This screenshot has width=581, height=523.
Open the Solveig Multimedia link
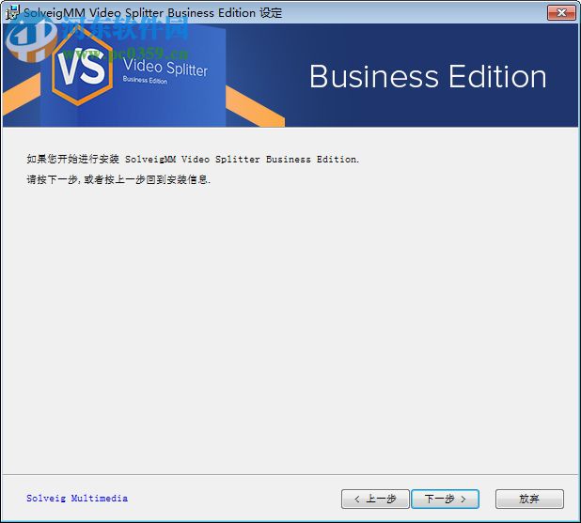(x=77, y=499)
